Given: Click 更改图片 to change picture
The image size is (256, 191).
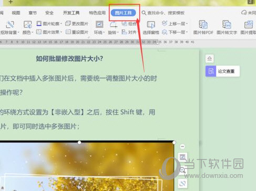Looking at the screenshot, I should click(x=77, y=24).
